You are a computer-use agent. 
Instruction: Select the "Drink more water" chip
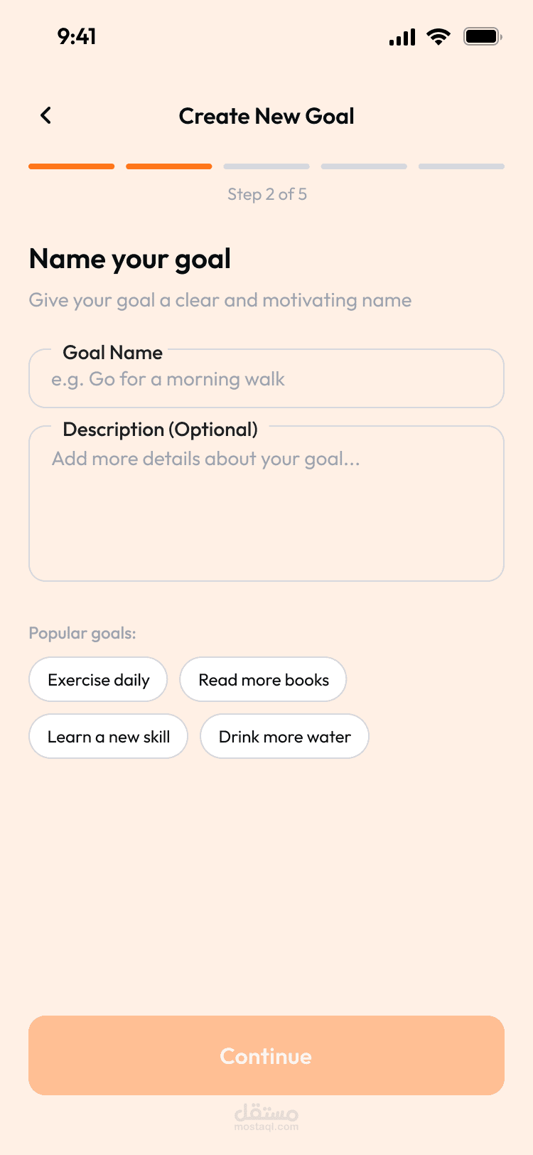(284, 737)
